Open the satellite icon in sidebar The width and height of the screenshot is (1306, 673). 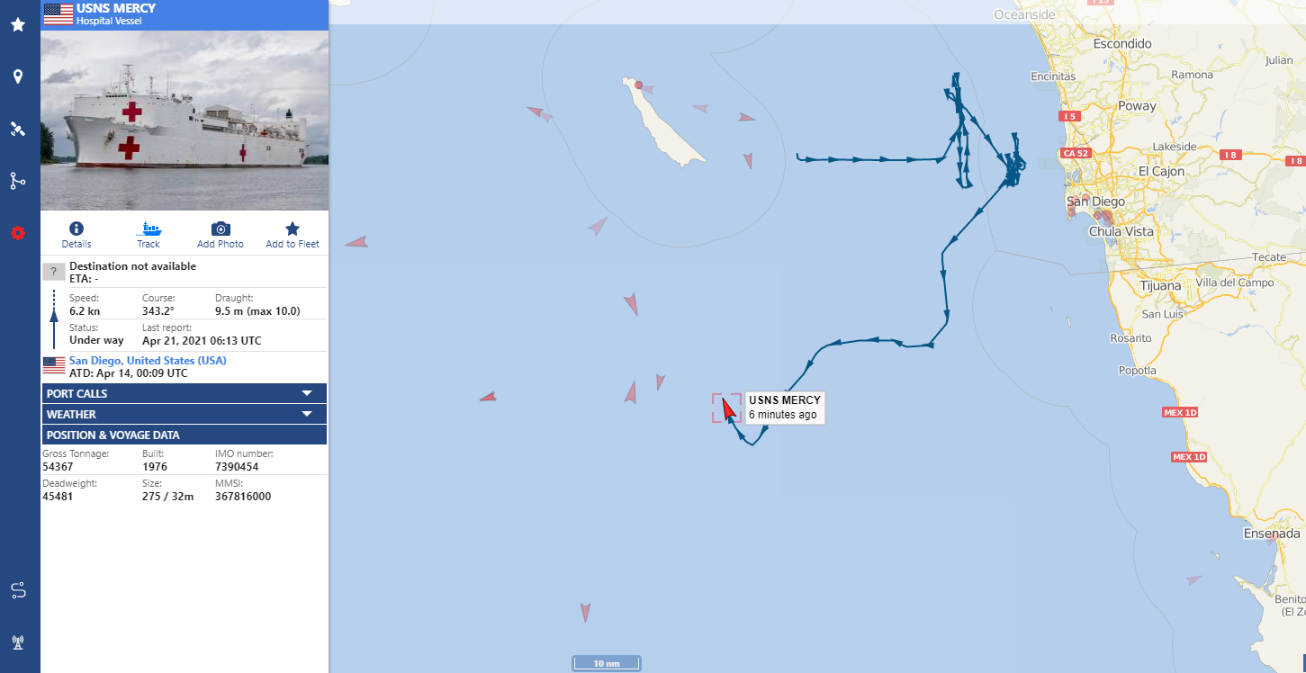click(x=18, y=129)
